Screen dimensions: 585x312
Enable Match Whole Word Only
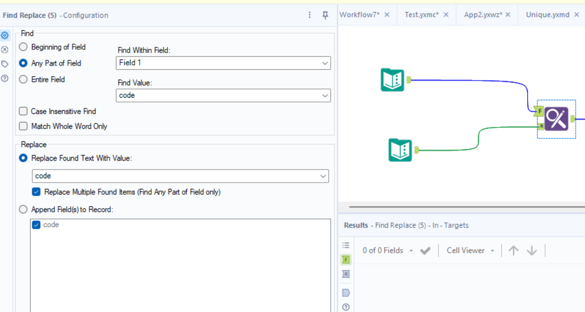coord(23,126)
